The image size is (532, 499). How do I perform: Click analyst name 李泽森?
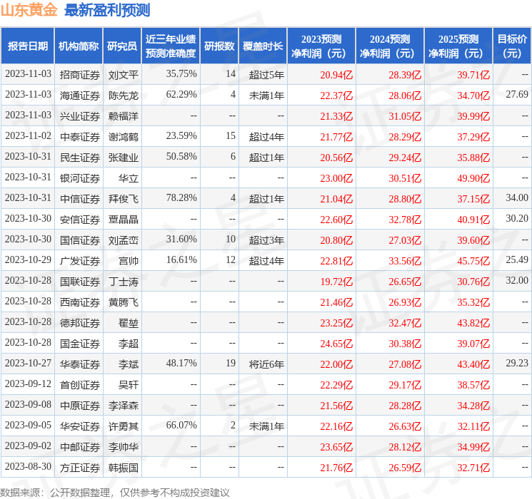(124, 406)
